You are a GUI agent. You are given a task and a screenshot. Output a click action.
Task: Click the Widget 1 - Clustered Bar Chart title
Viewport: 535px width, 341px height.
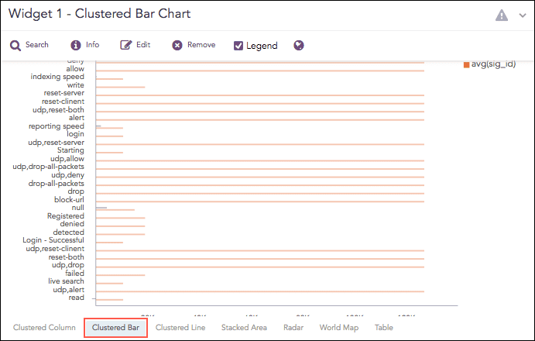point(99,14)
